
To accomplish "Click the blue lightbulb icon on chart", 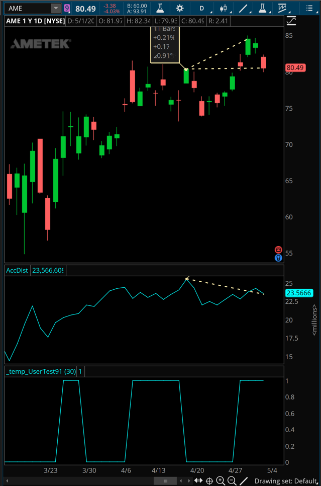I will point(278,258).
